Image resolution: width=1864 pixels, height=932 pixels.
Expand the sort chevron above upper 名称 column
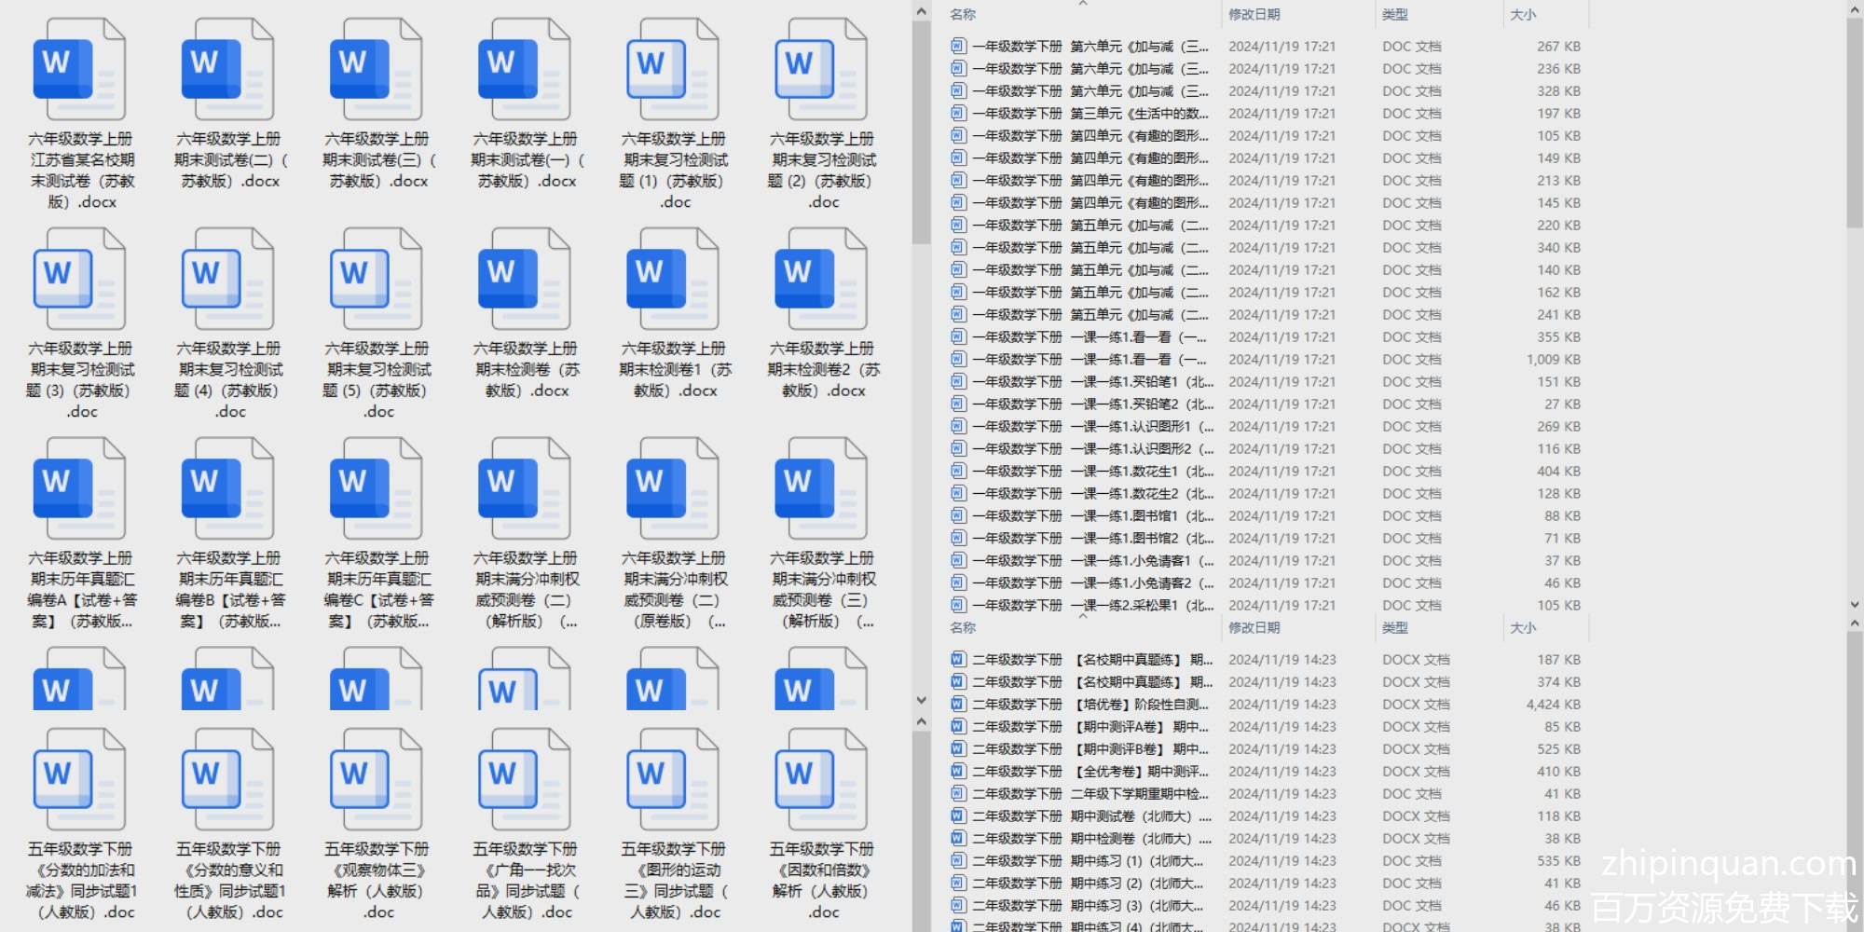click(x=1082, y=4)
